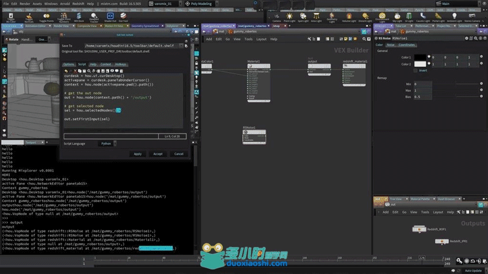
Task: Click the gear icon in RS Noise parameters
Action: pyautogui.click(x=467, y=38)
